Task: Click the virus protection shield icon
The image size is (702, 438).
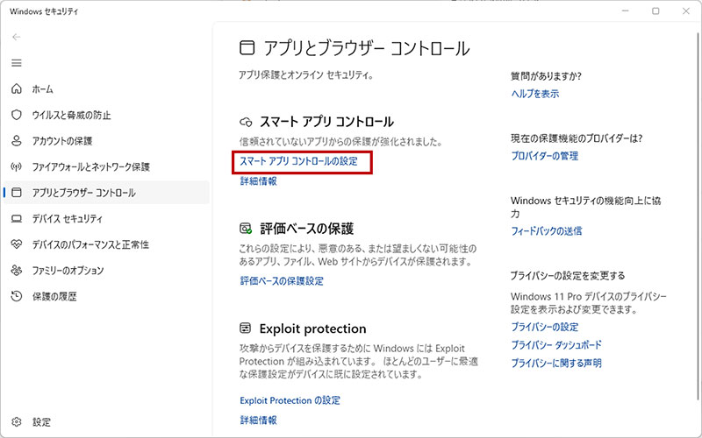Action: click(17, 115)
